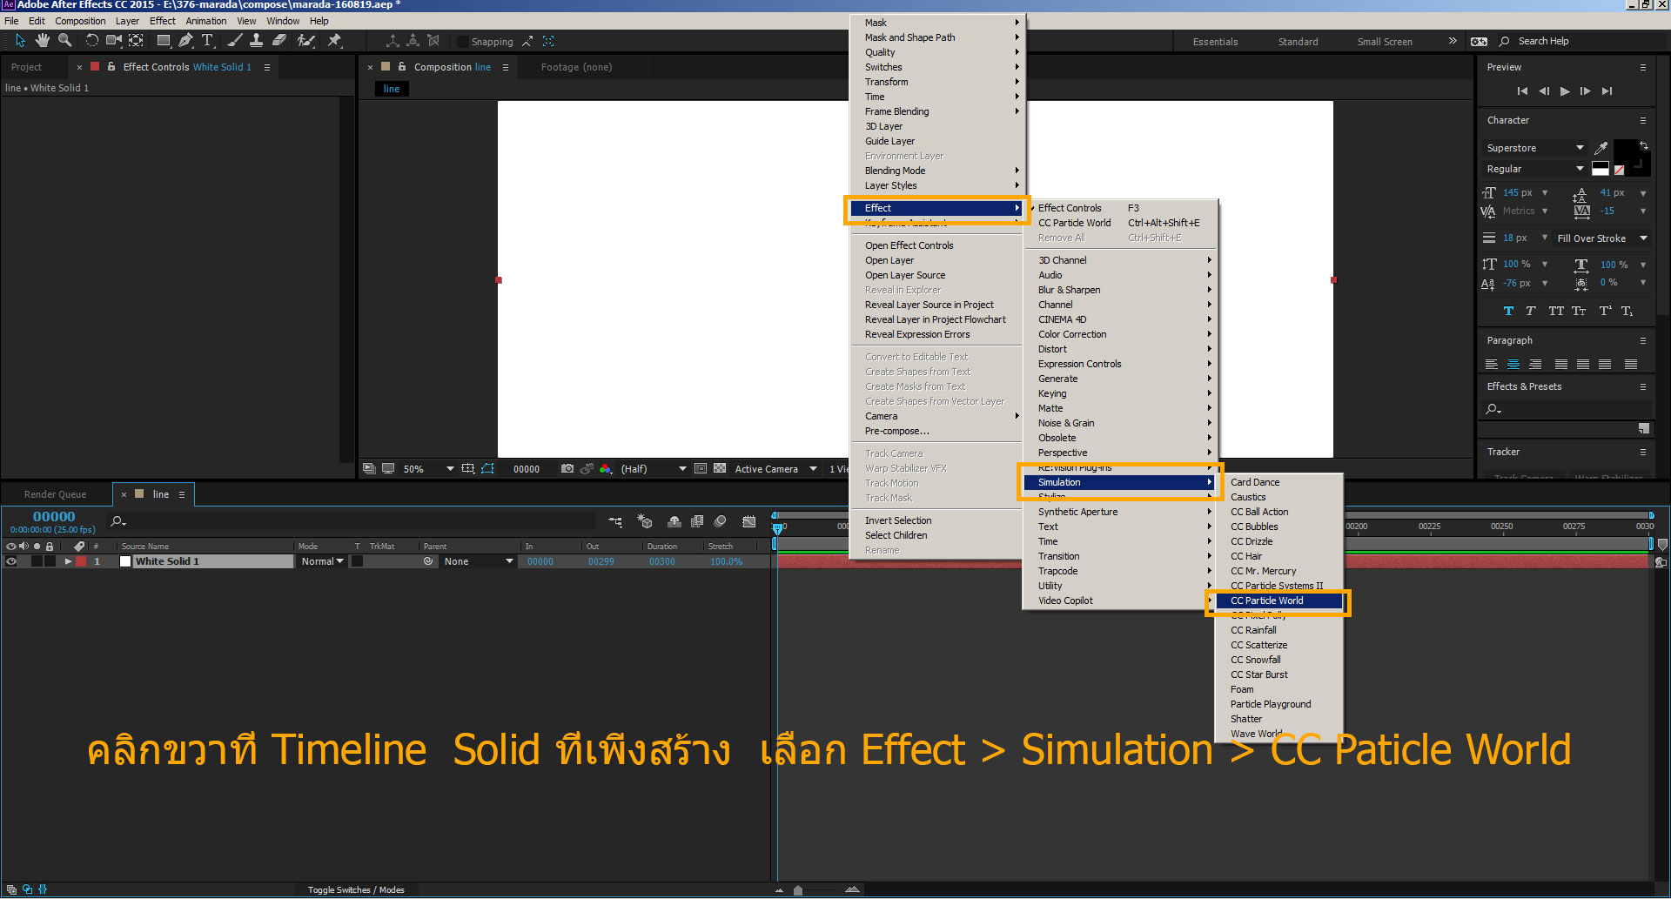
Task: Open the 50% magnification dropdown
Action: (449, 469)
